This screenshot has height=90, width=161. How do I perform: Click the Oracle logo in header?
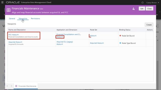pyautogui.click(x=13, y=2)
